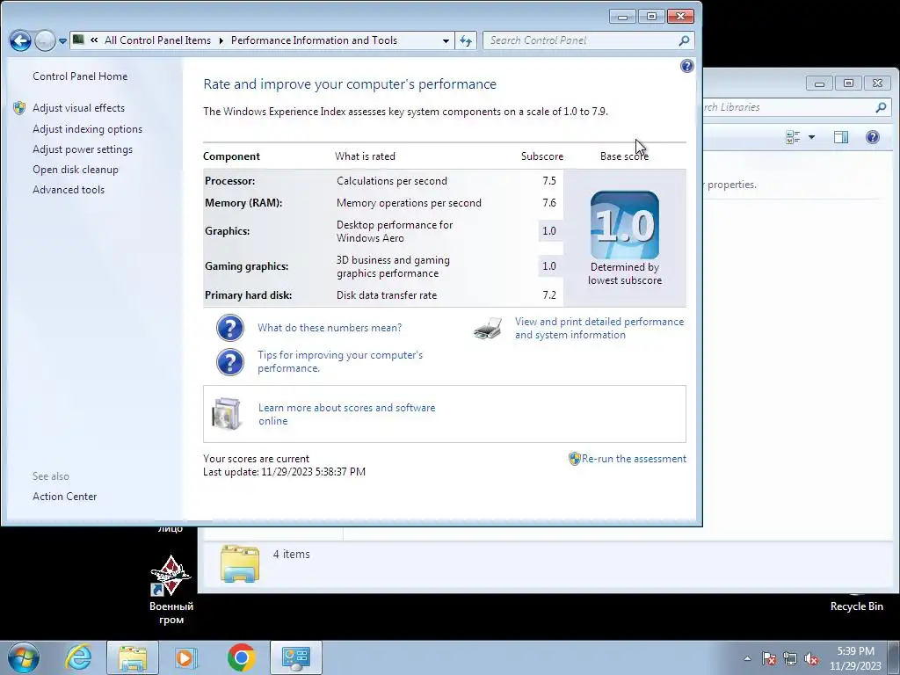This screenshot has width=900, height=675.
Task: Expand the address bar history dropdown
Action: (446, 40)
